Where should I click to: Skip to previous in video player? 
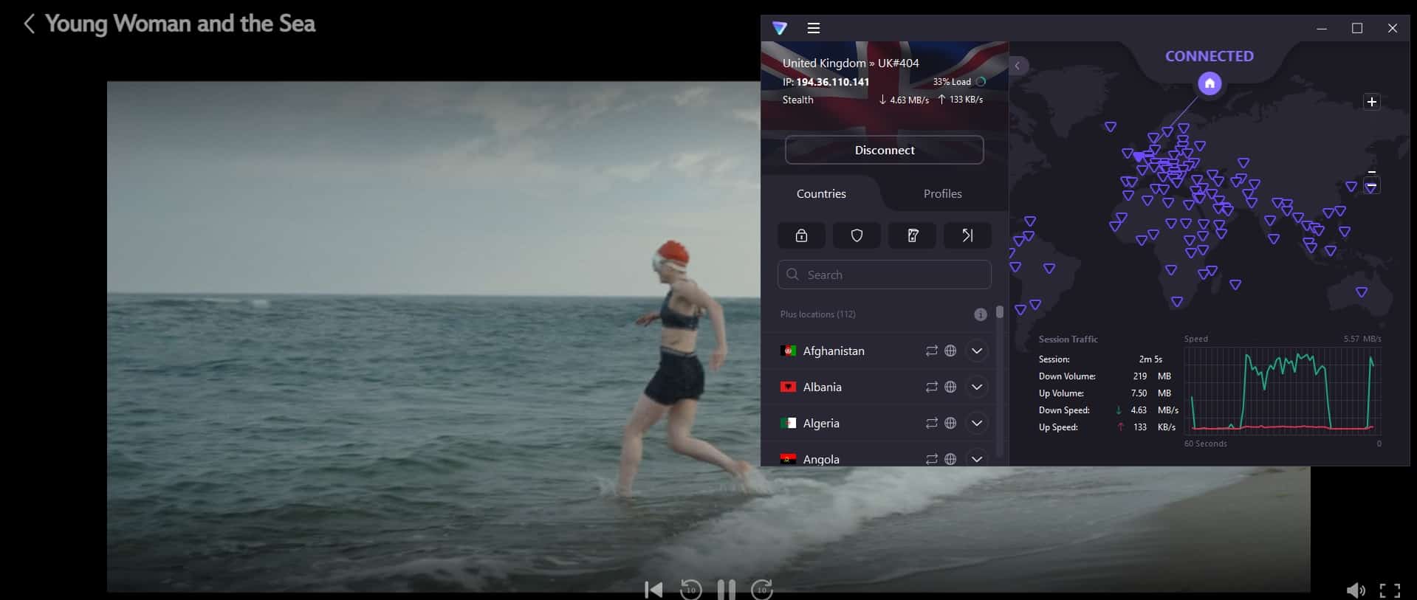653,590
